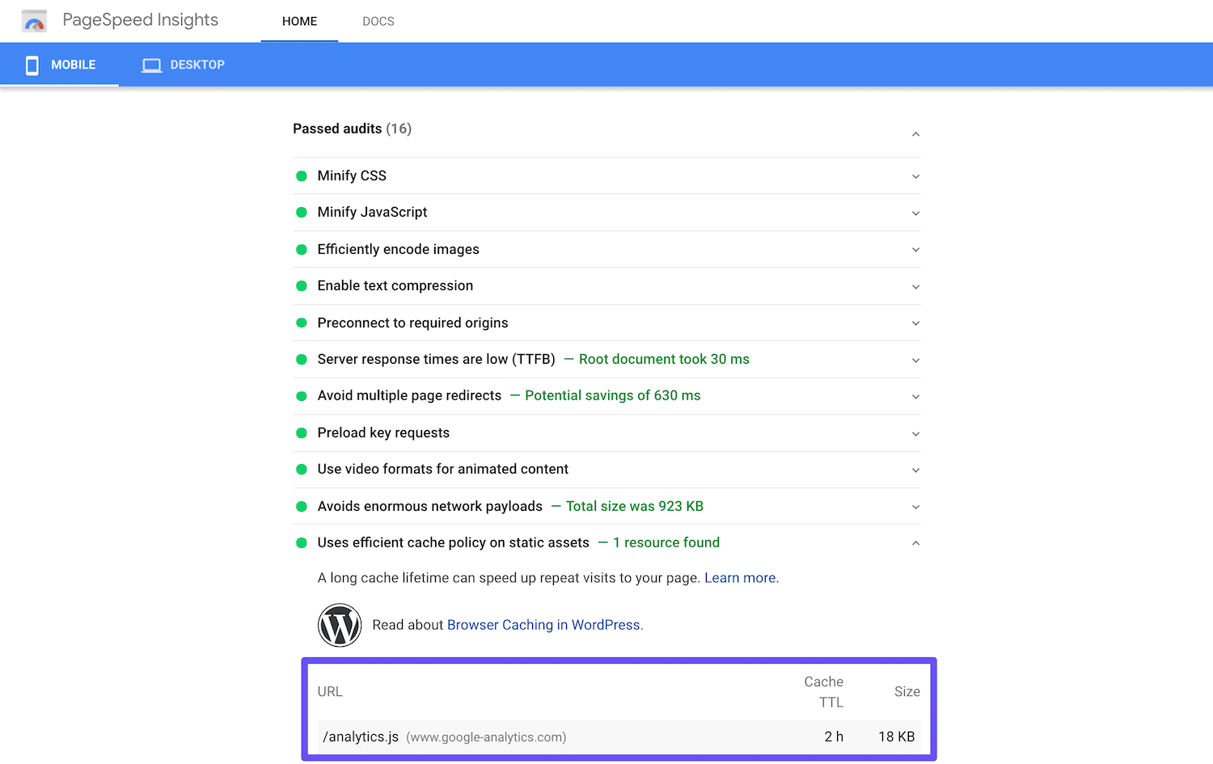Click the WordPress logo icon
The height and width of the screenshot is (764, 1213).
coord(340,624)
